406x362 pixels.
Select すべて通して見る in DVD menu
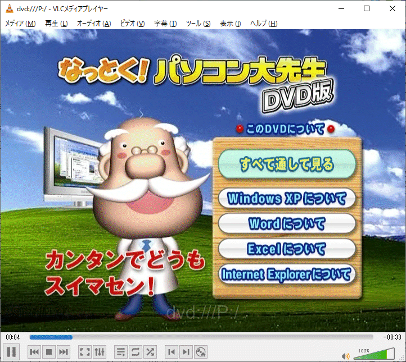(x=287, y=164)
